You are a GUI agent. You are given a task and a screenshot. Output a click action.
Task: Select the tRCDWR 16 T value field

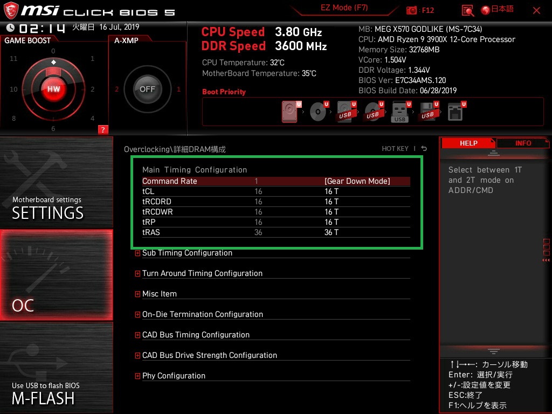pyautogui.click(x=332, y=211)
